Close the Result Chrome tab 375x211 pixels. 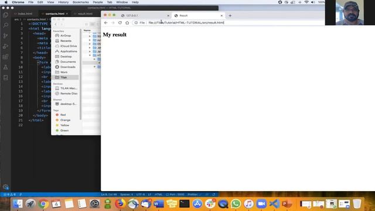(221, 16)
